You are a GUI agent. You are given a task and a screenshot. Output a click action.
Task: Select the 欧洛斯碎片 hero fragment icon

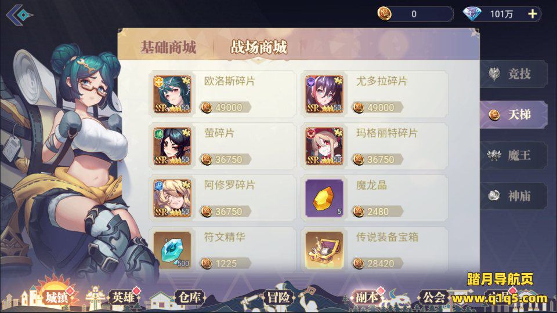(x=172, y=94)
